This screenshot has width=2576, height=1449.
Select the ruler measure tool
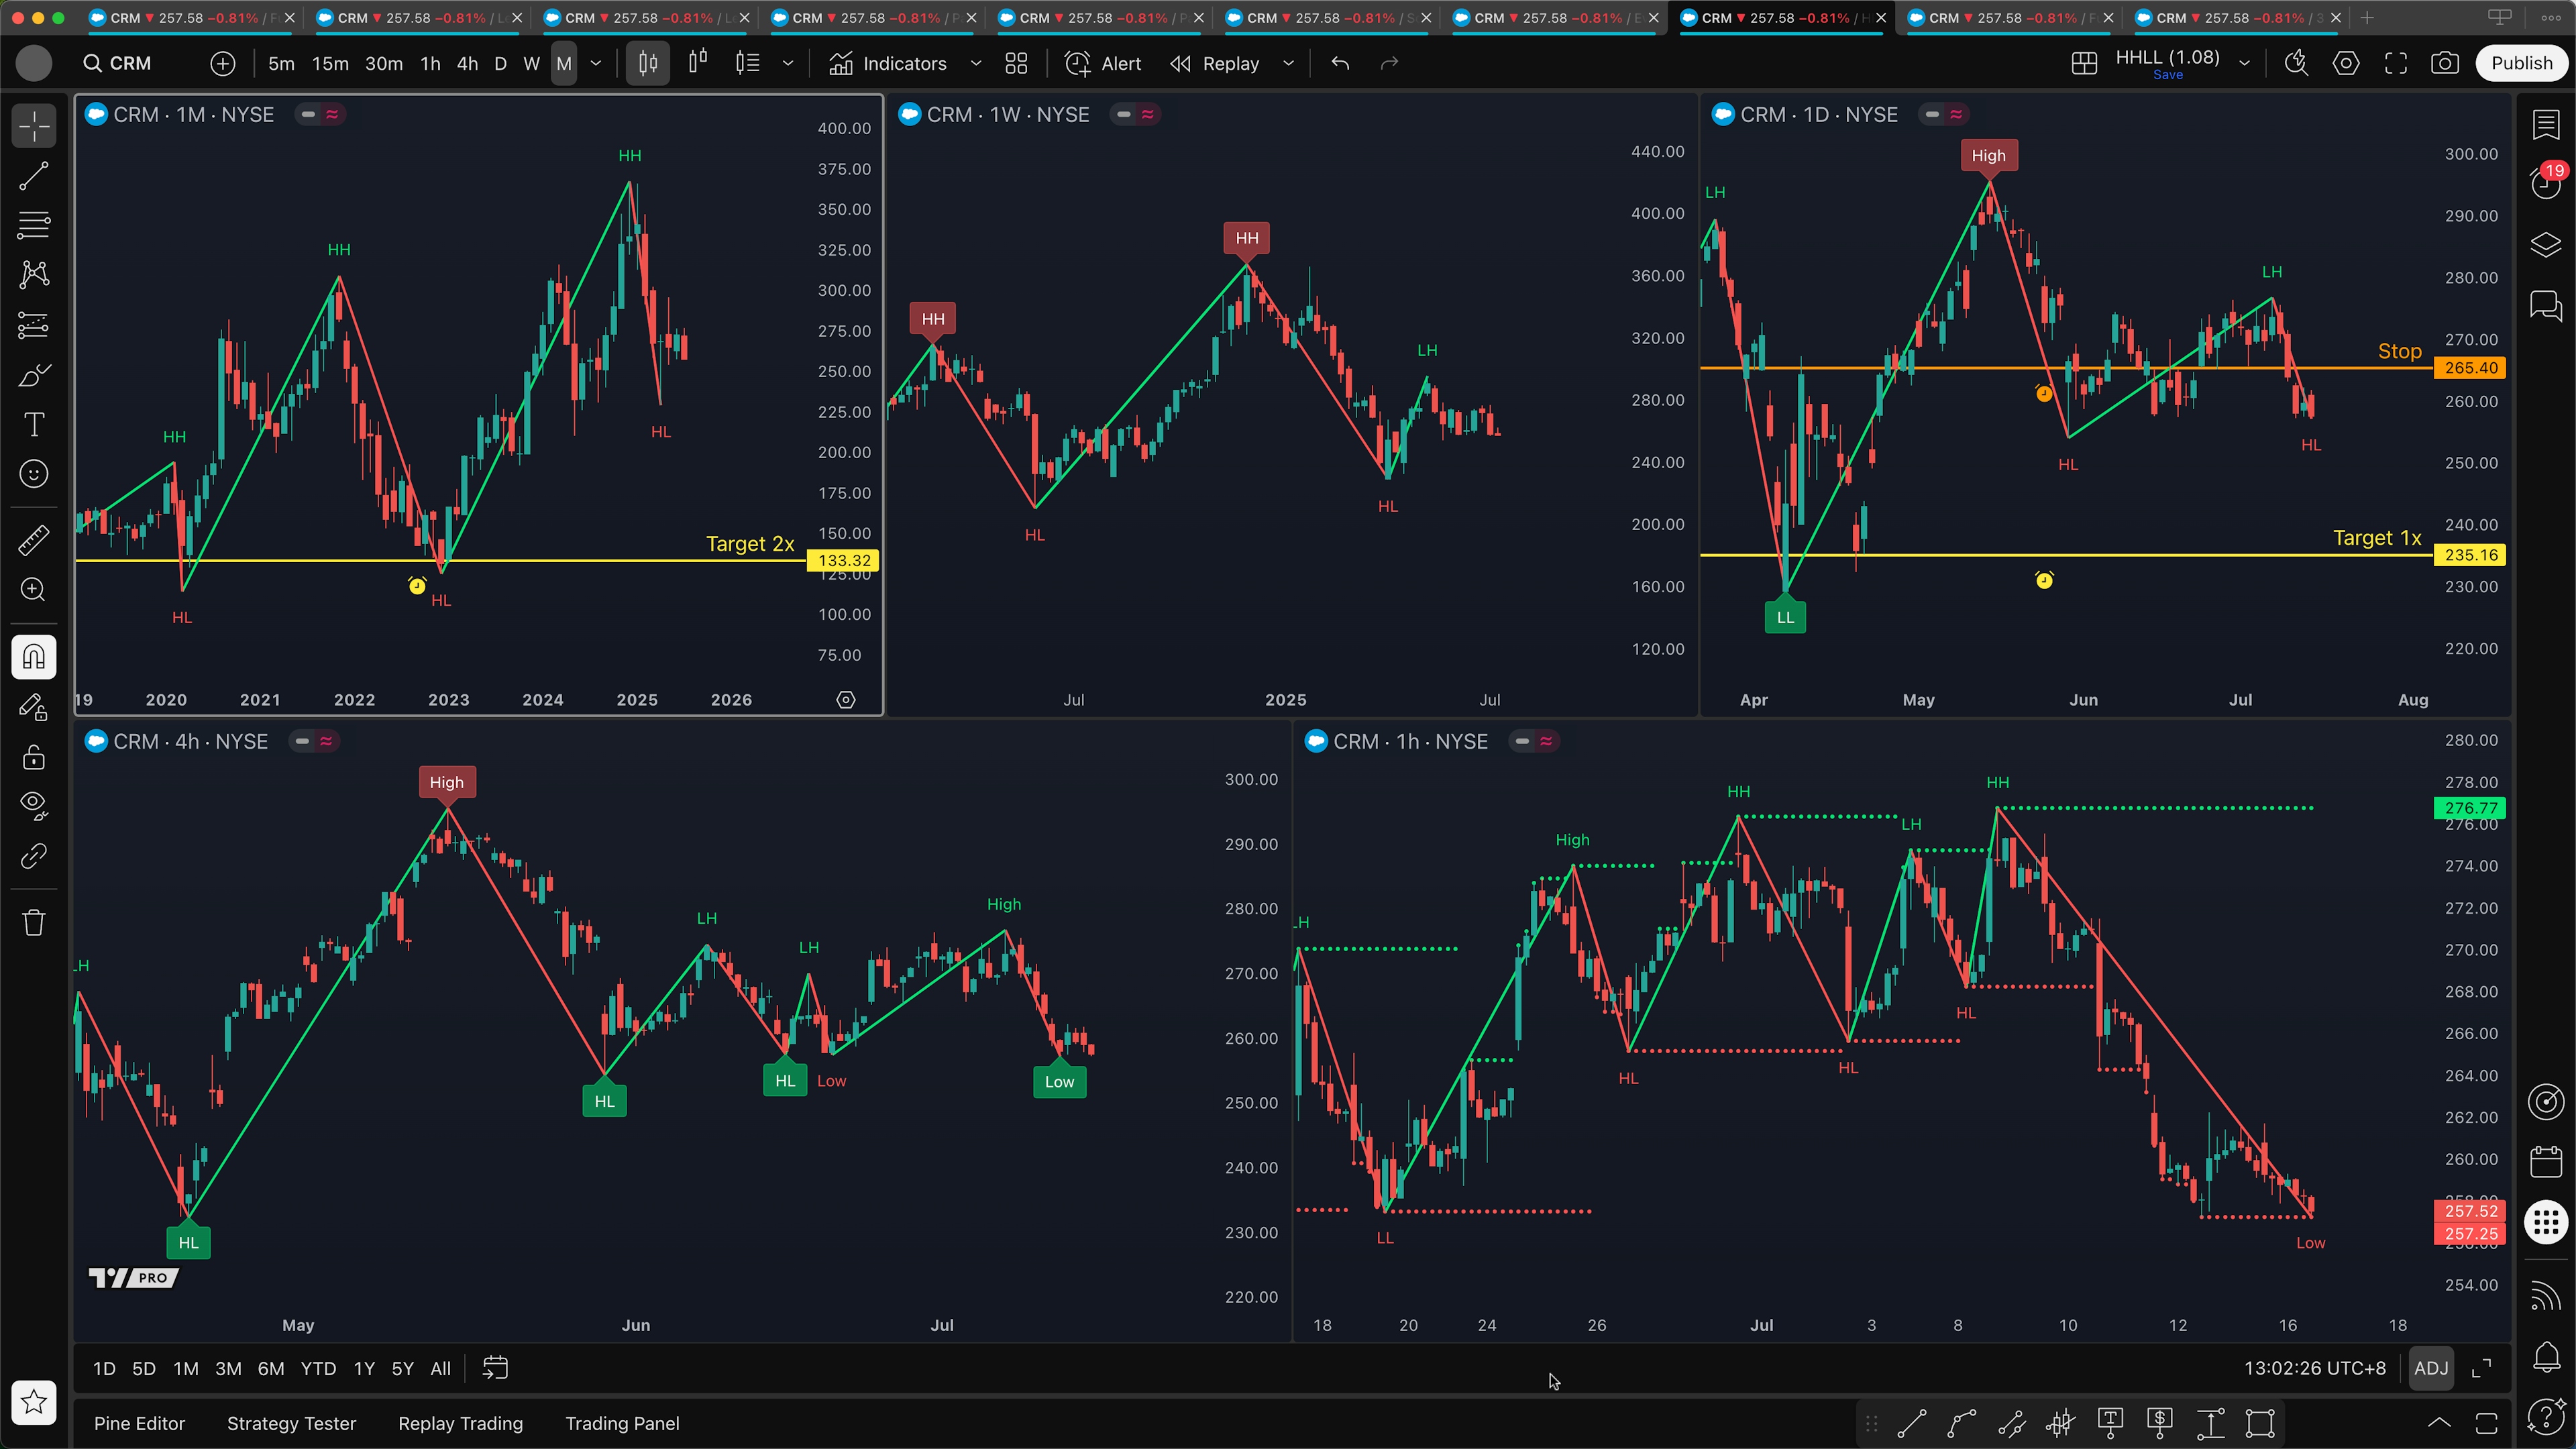coord(34,540)
